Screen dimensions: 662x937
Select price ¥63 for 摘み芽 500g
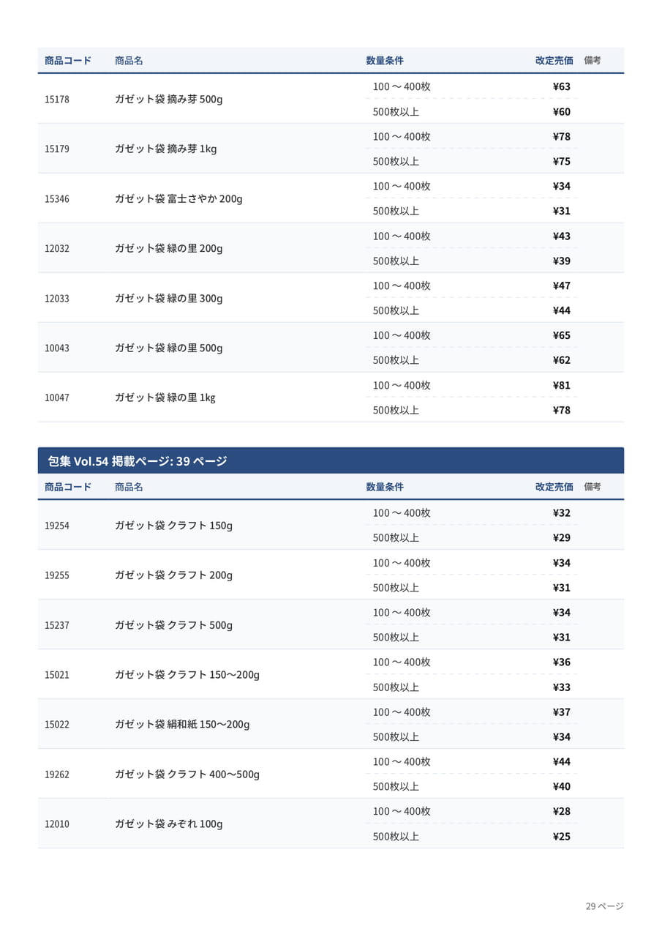562,86
